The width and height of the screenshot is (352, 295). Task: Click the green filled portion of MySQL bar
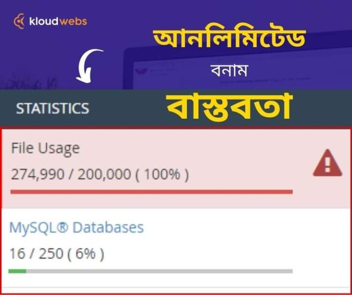coord(17,271)
